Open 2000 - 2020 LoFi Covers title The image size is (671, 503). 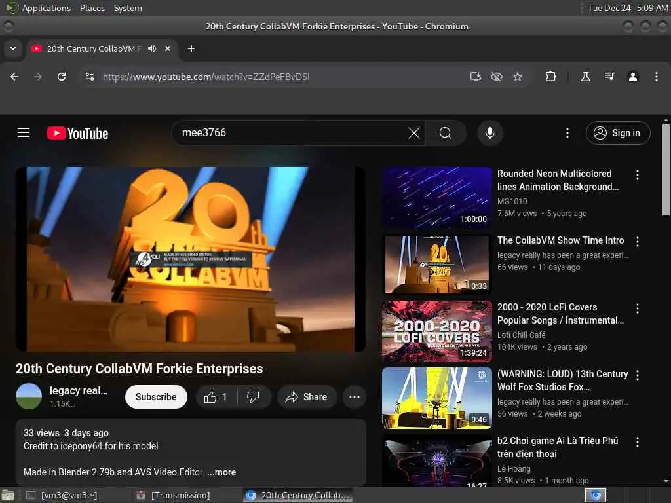tap(561, 314)
